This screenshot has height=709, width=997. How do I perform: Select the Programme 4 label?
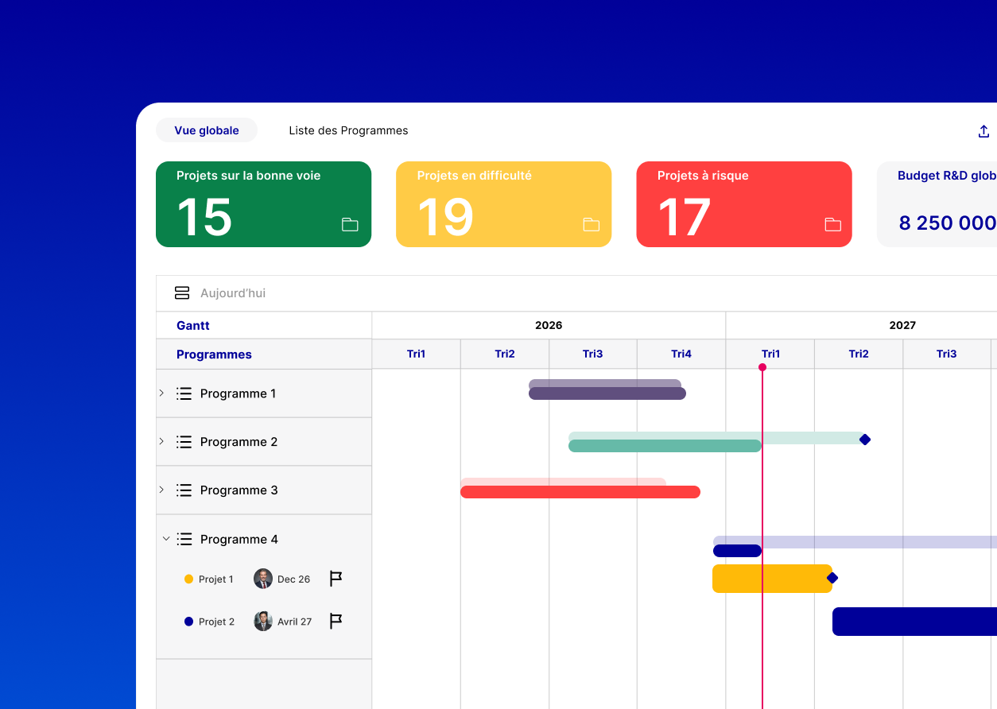coord(239,539)
